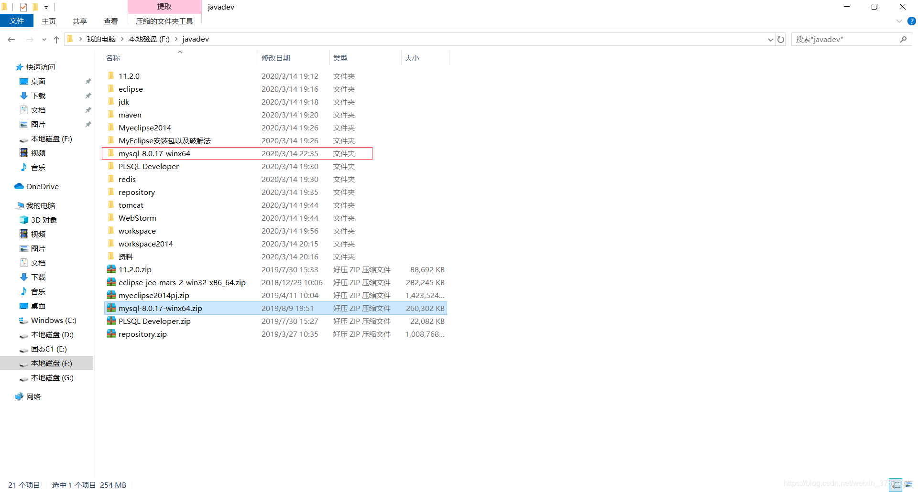918x492 pixels.
Task: Select the repository folder name
Action: 137,192
